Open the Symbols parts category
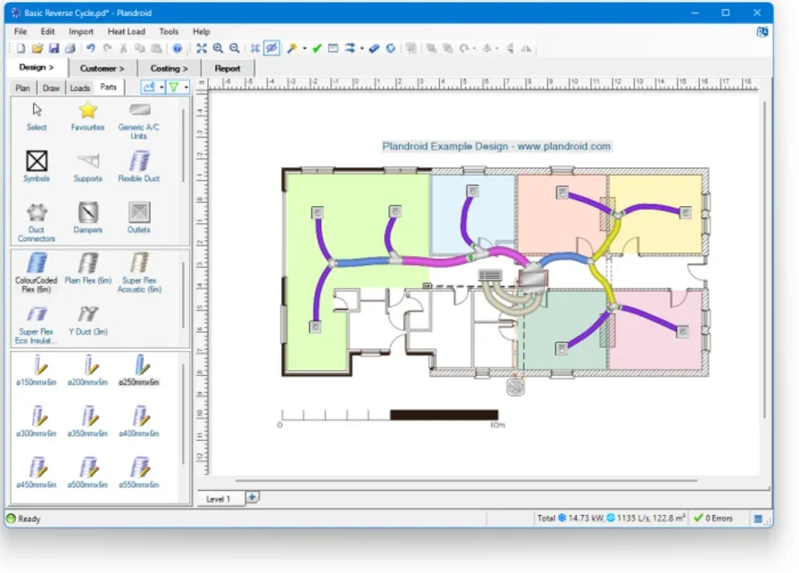 click(37, 166)
